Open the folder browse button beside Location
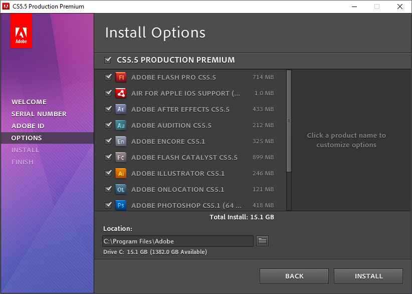 coord(262,241)
